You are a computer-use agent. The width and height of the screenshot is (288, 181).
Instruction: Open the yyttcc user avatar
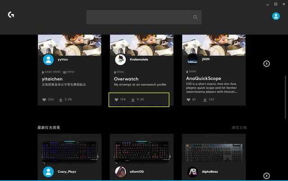point(48,59)
